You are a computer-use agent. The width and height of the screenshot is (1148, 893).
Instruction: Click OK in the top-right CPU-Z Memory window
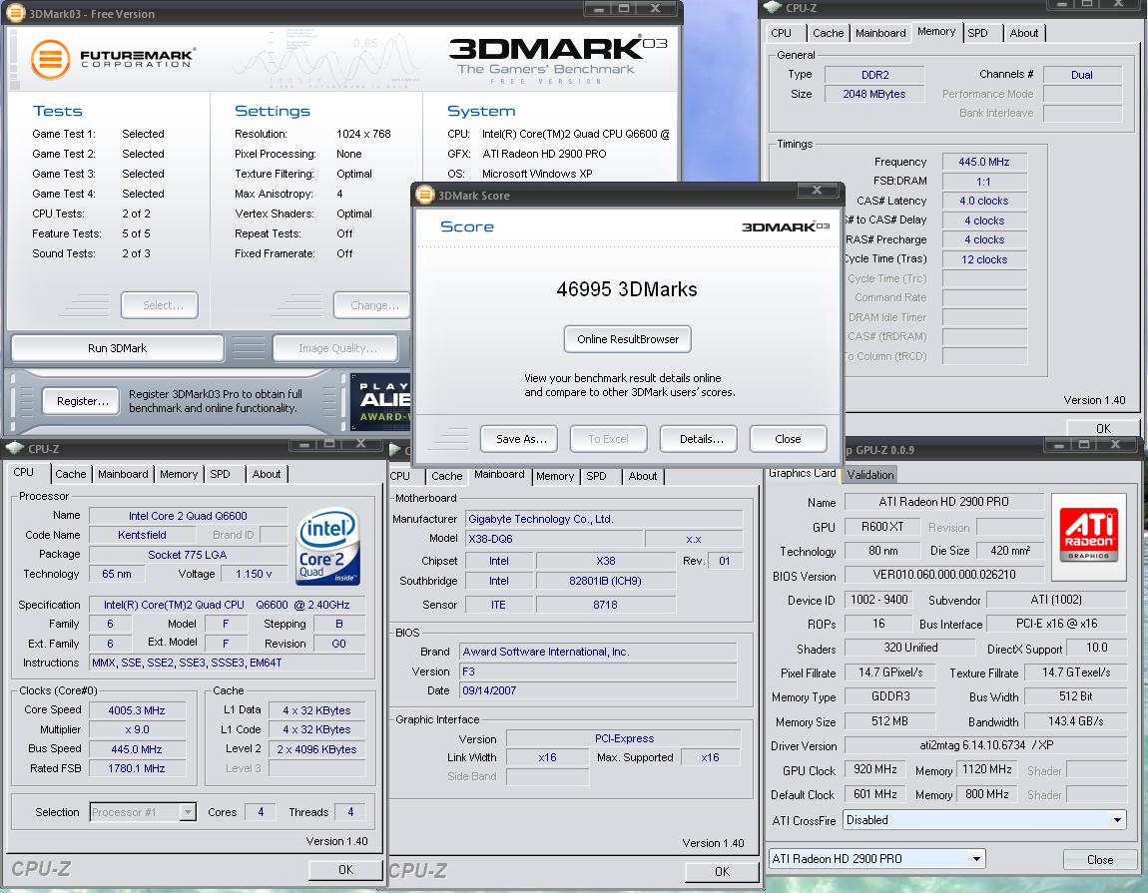tap(1103, 427)
